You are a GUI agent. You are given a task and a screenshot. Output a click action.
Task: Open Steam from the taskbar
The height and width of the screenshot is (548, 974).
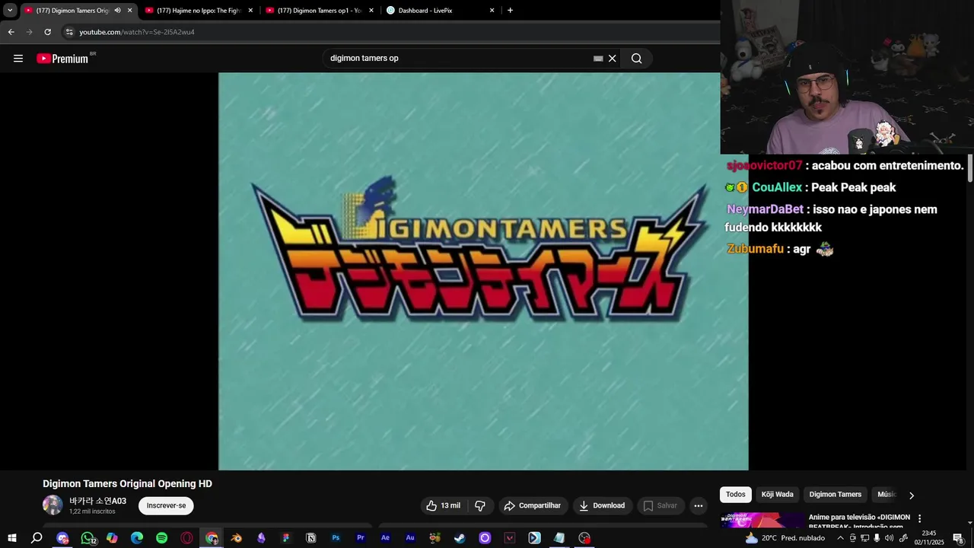(x=460, y=538)
